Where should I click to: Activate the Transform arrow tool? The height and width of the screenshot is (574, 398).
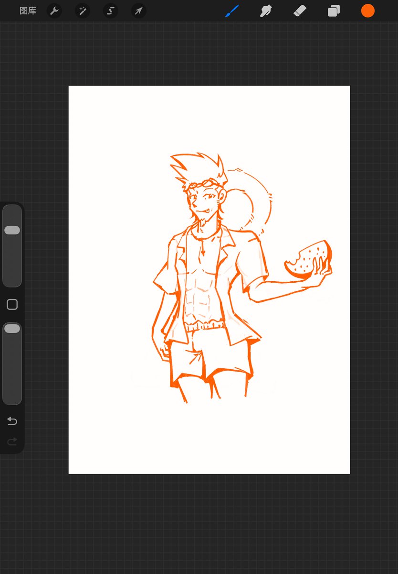pos(139,11)
